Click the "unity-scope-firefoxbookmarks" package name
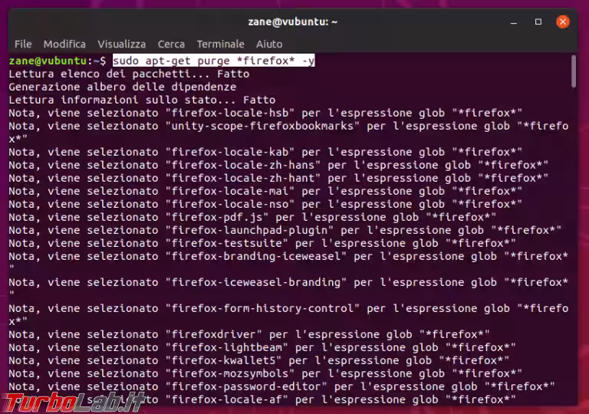 coord(263,126)
